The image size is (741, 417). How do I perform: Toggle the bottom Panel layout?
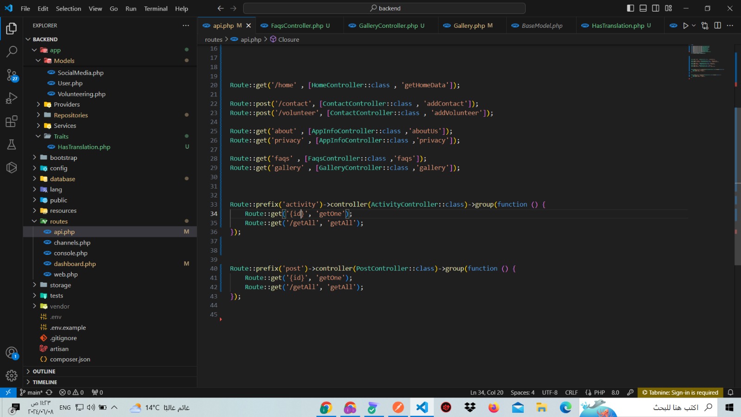(x=643, y=8)
